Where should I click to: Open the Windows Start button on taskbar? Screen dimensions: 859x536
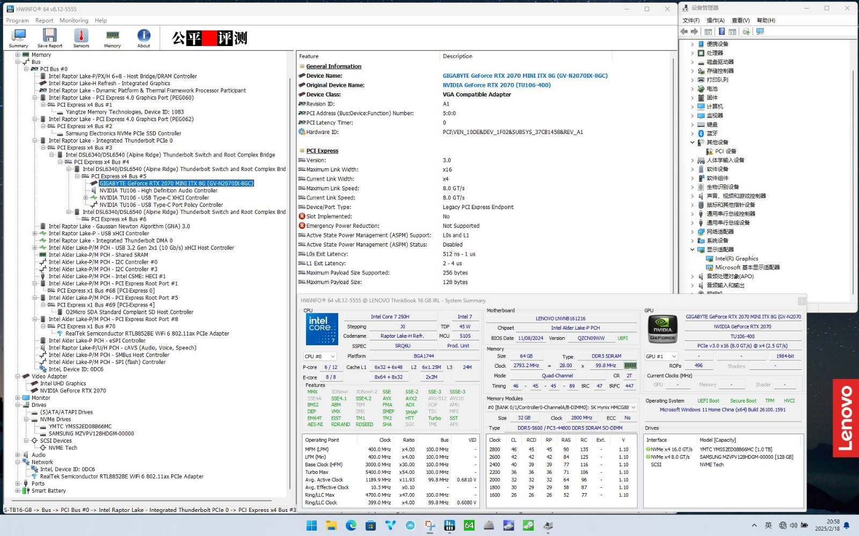click(311, 525)
